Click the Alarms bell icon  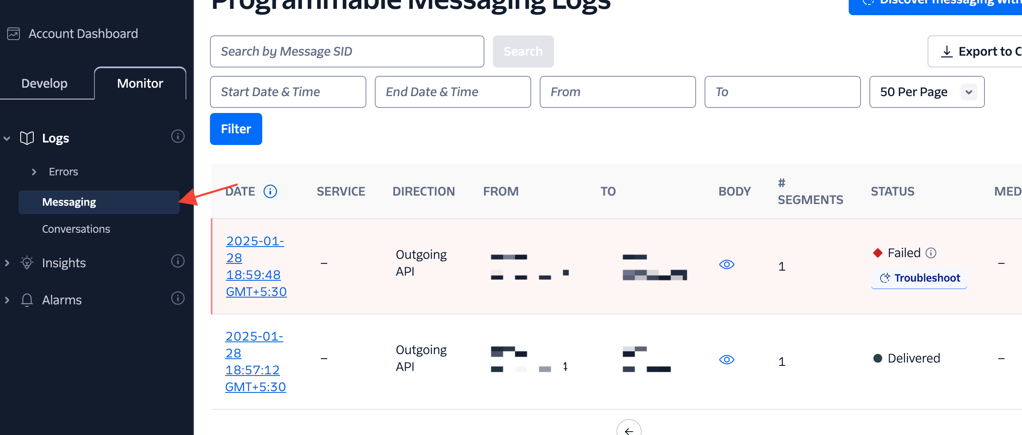[27, 300]
